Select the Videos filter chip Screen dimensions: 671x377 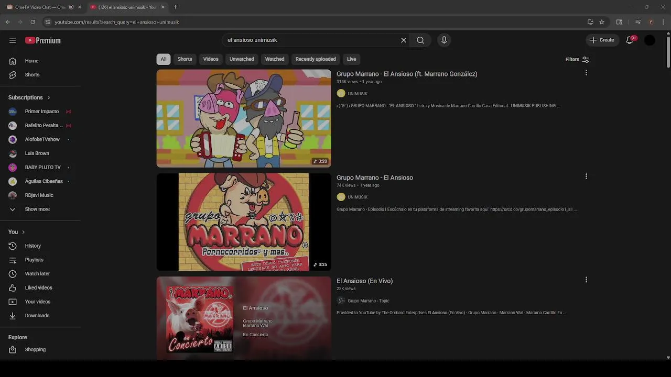(x=211, y=59)
